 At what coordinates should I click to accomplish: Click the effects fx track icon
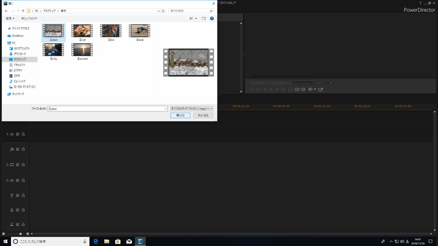[x=12, y=149]
